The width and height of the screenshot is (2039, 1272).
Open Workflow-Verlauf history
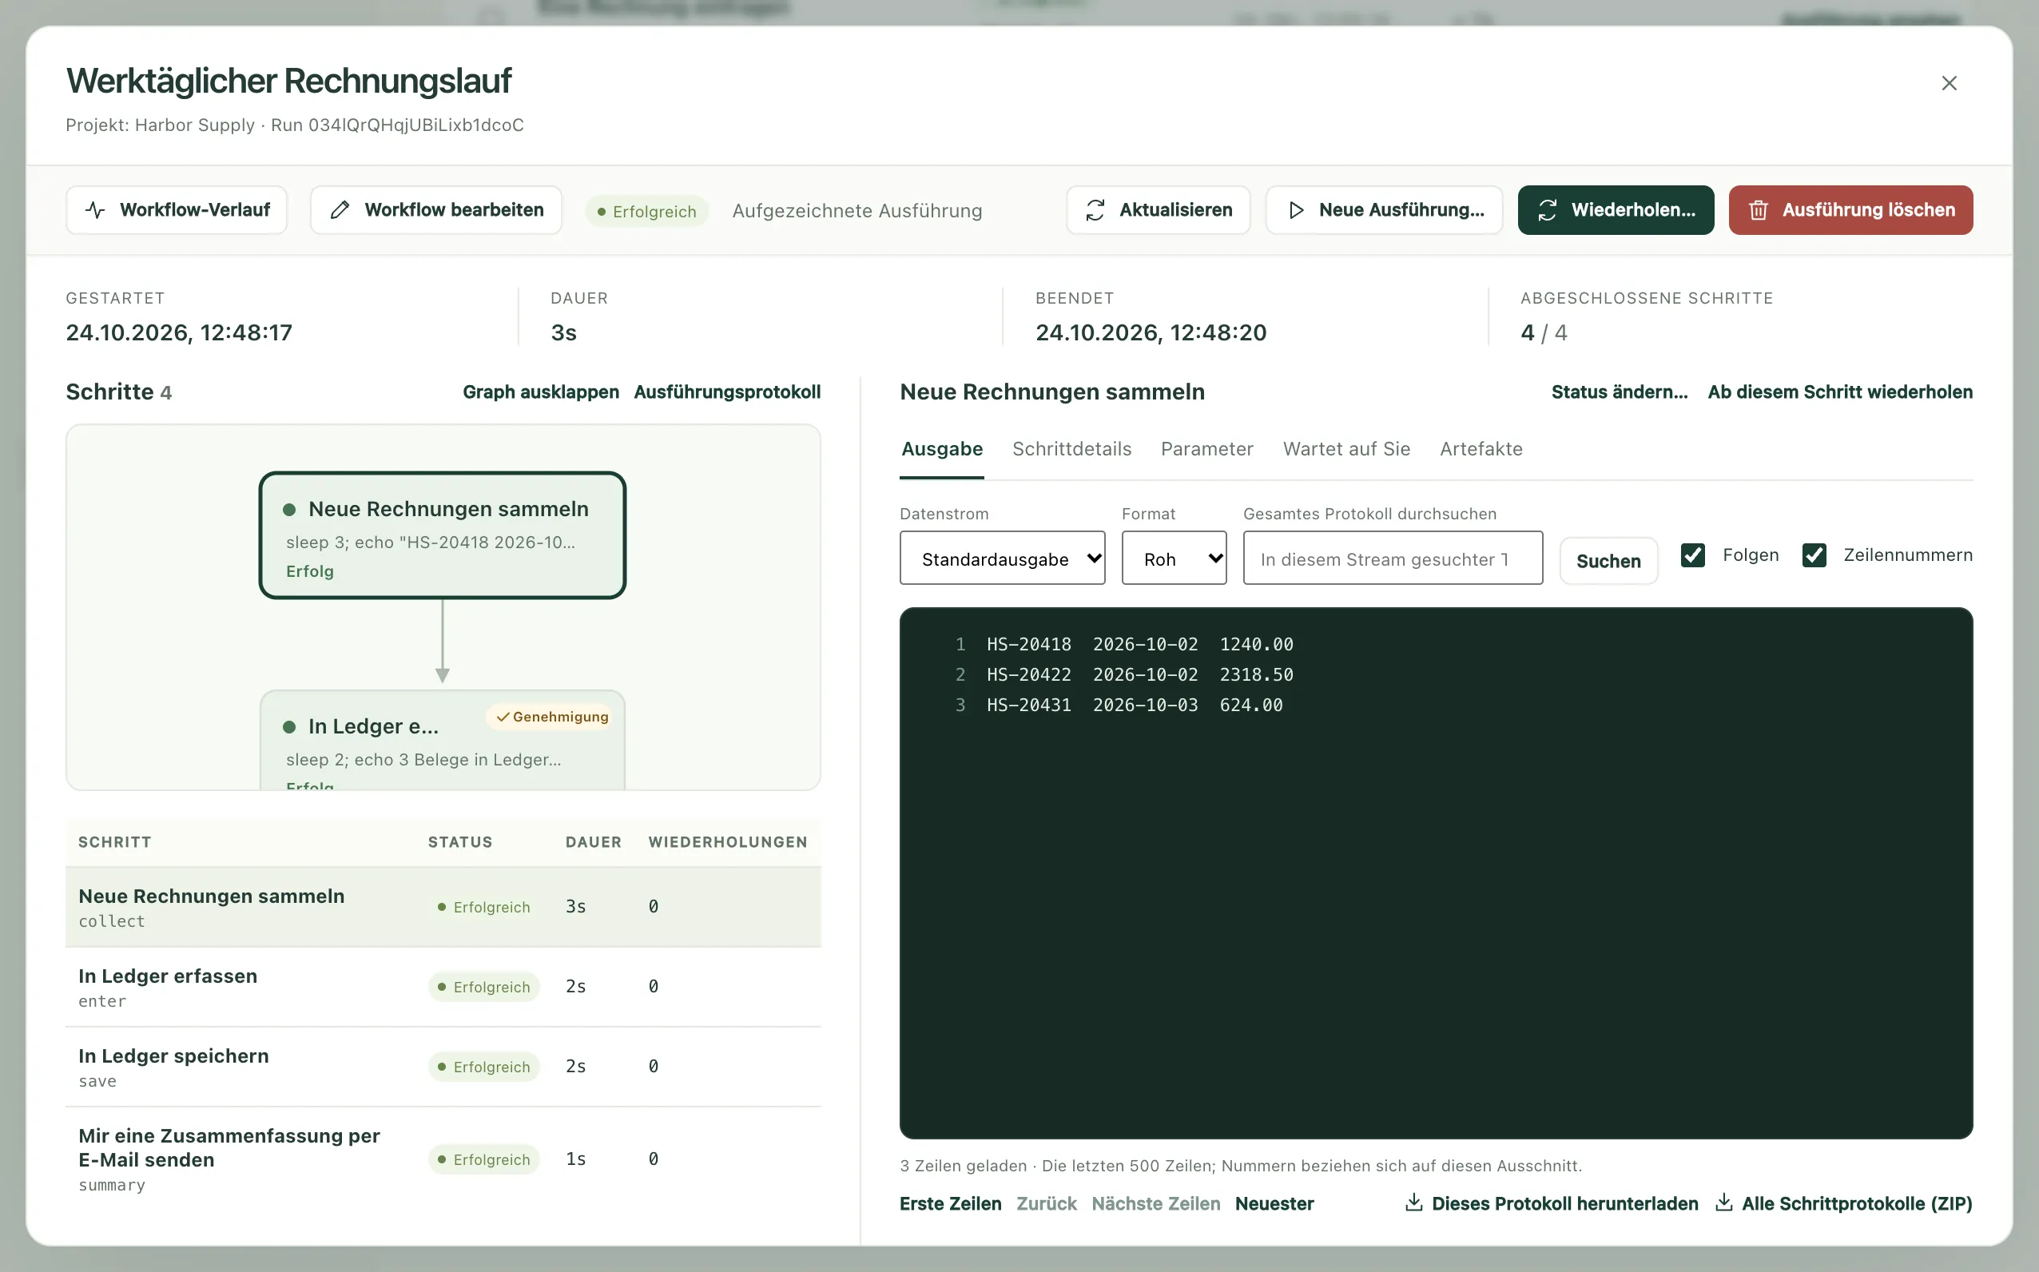(x=177, y=209)
